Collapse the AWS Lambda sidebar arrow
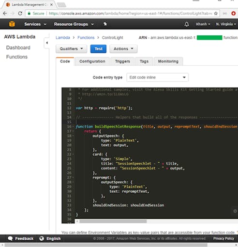 [x=47, y=43]
